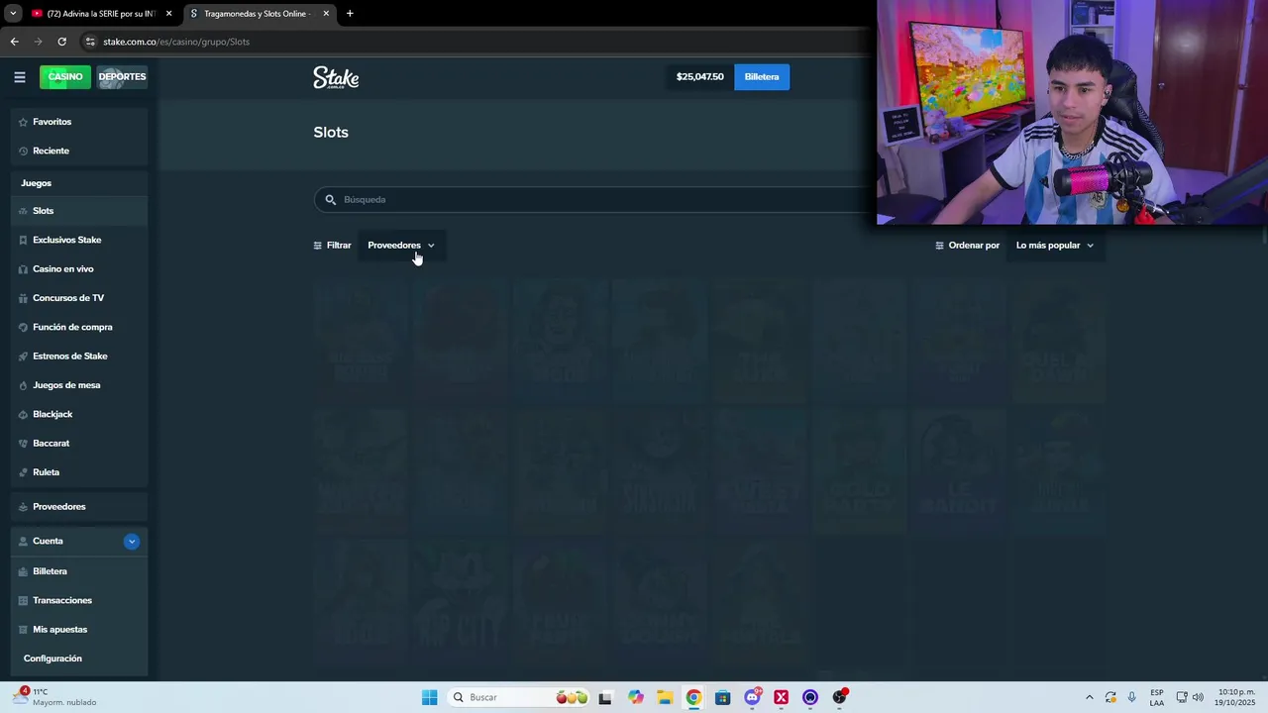1268x713 pixels.
Task: Switch to the DEPORTES section
Action: pyautogui.click(x=122, y=77)
